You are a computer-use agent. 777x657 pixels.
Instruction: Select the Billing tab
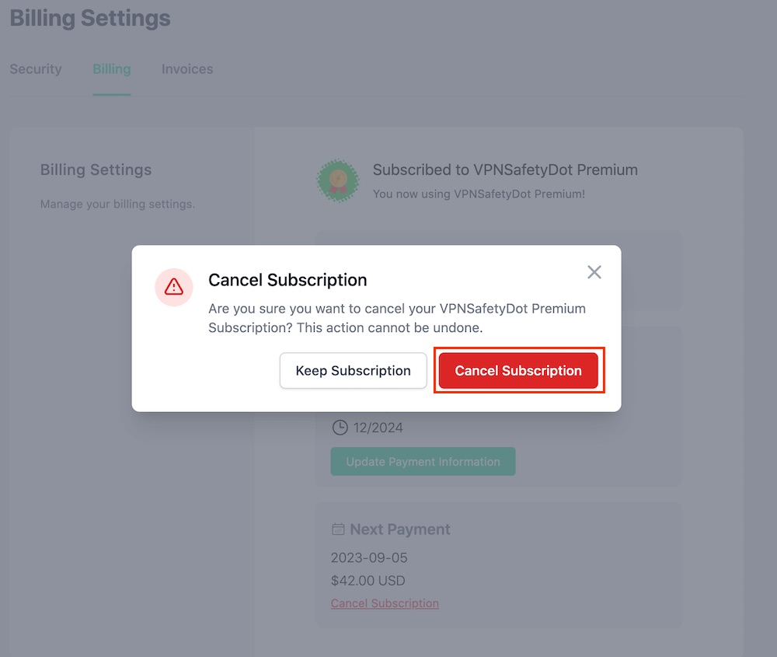[x=112, y=69]
